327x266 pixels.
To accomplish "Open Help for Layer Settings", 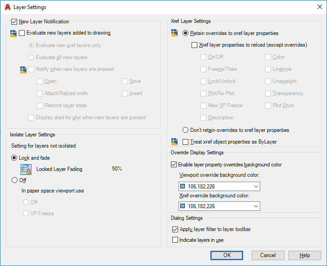I will pyautogui.click(x=305, y=255).
